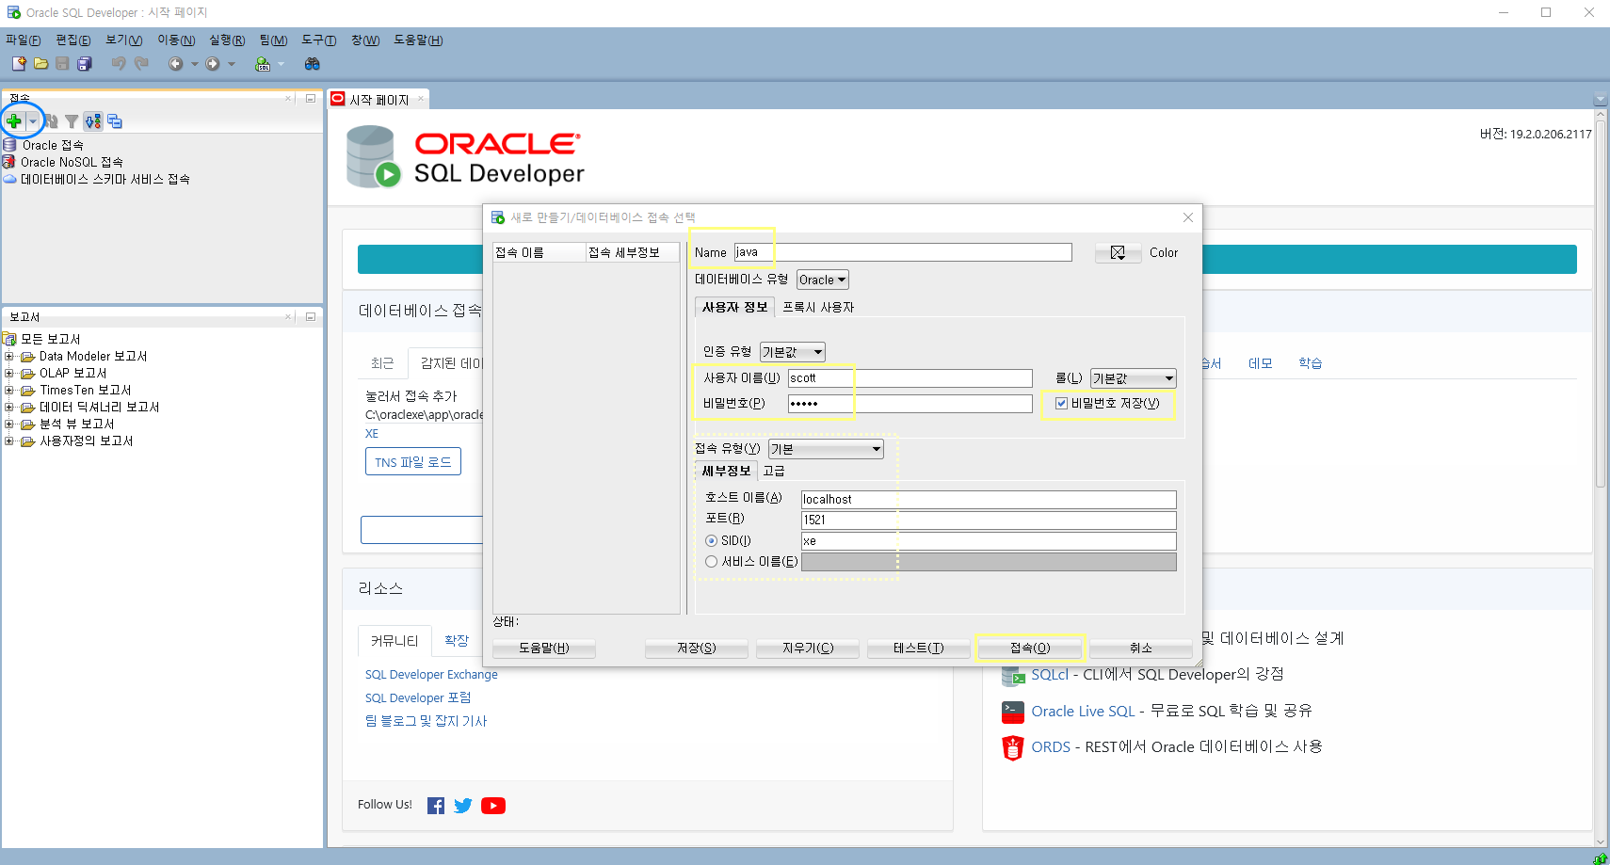1610x865 pixels.
Task: Switch to the proxy user tab
Action: point(818,307)
